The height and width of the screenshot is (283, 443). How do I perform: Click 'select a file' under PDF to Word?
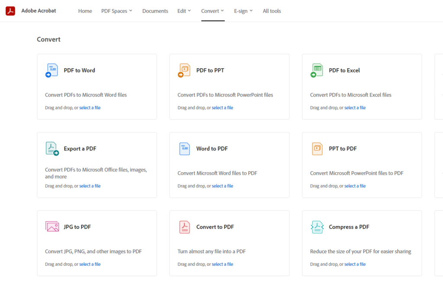tap(90, 108)
